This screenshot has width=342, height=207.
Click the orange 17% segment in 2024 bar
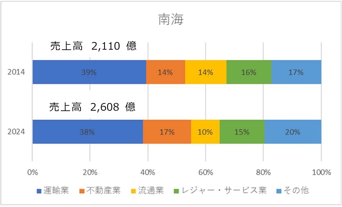[167, 132]
